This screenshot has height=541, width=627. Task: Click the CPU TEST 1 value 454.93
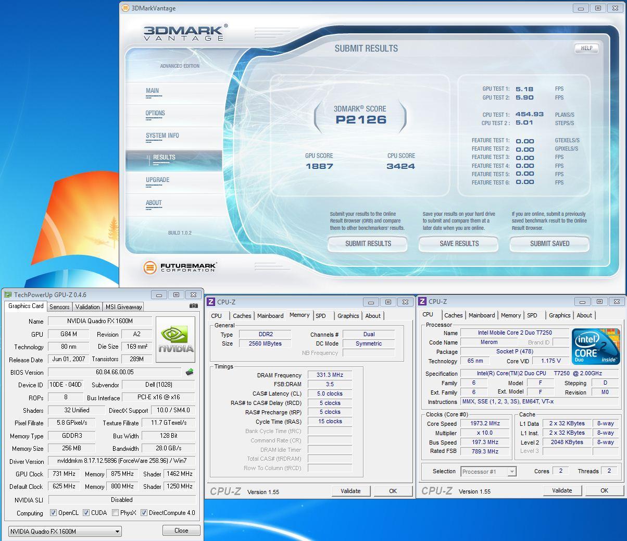pos(530,114)
